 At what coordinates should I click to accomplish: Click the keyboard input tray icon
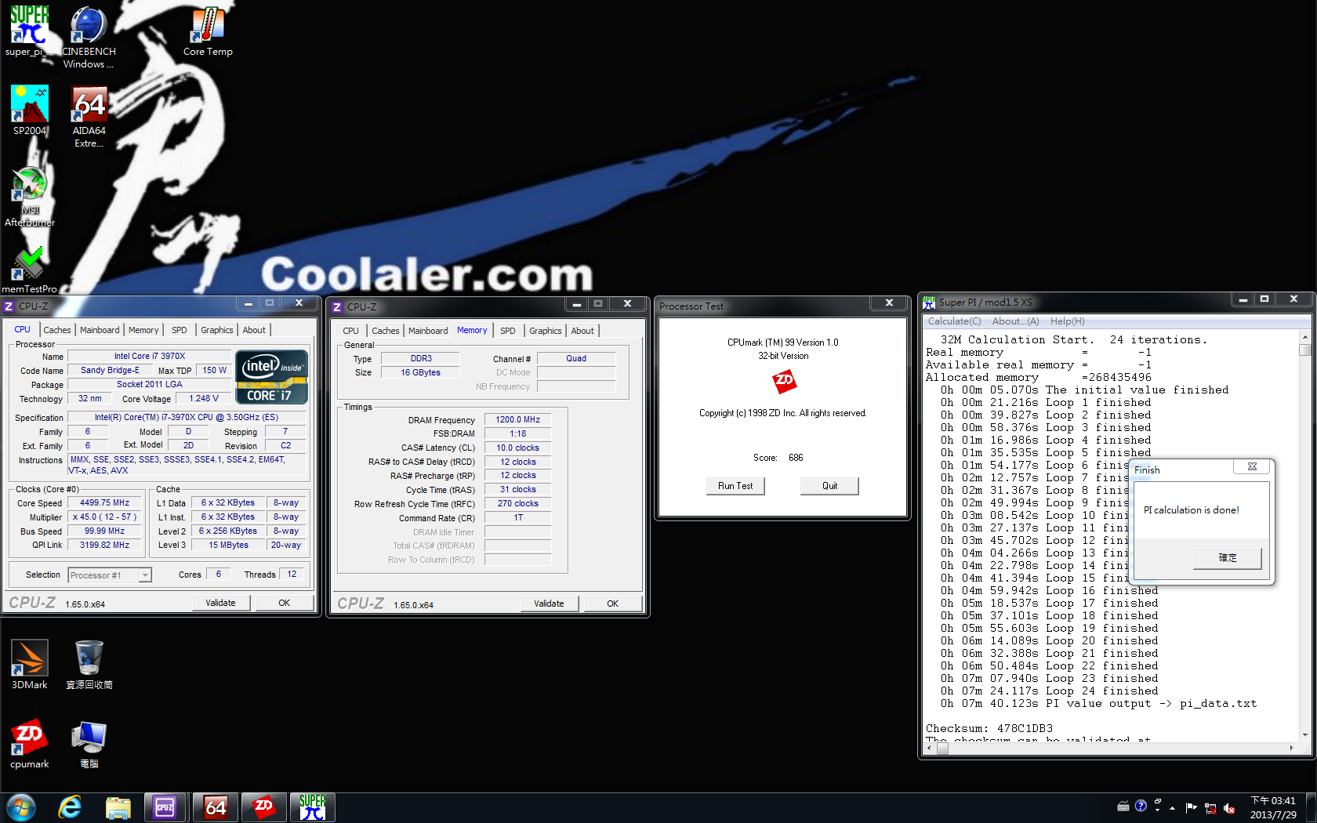[1123, 806]
